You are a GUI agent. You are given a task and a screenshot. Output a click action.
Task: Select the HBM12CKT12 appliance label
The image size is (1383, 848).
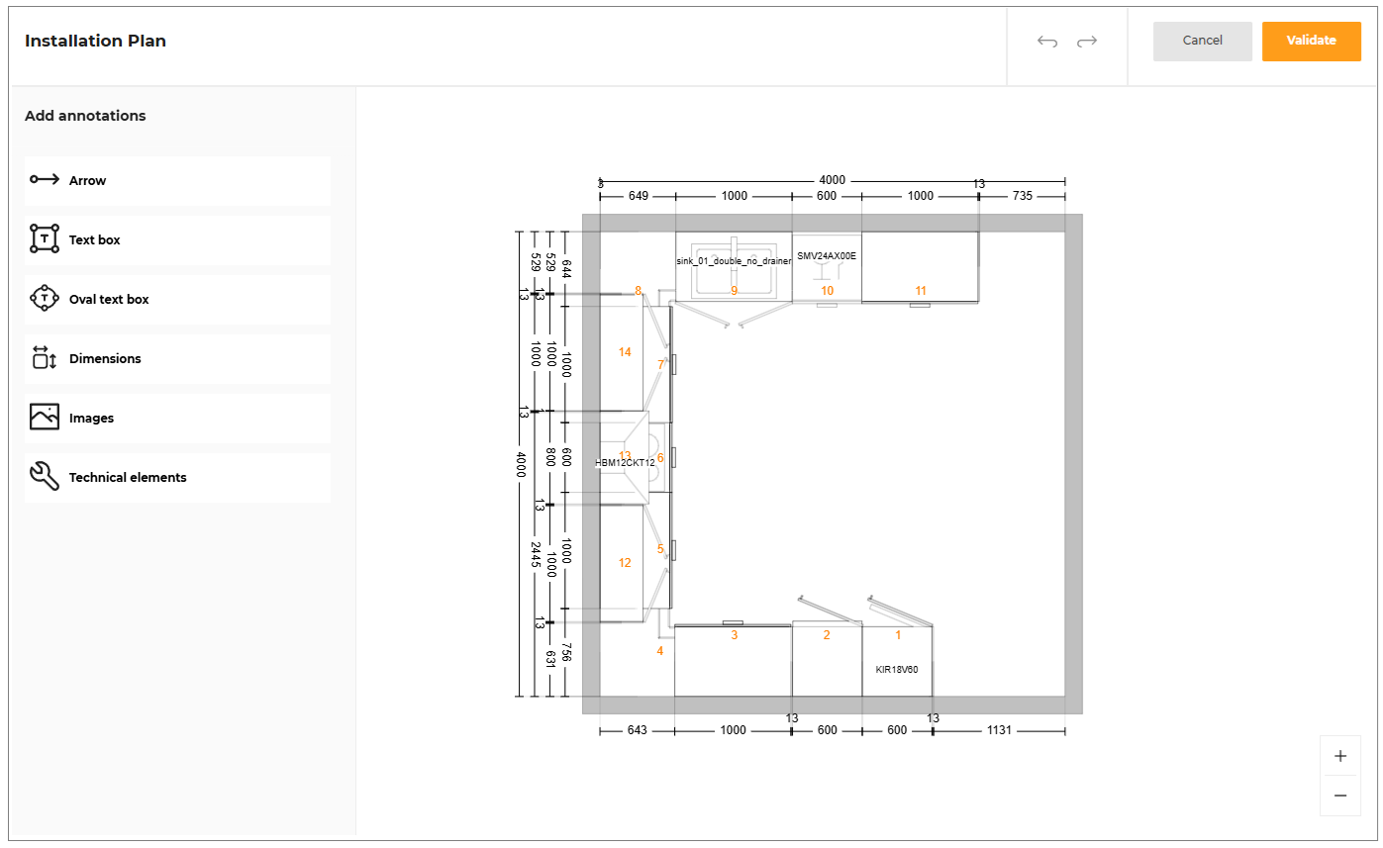(x=625, y=463)
